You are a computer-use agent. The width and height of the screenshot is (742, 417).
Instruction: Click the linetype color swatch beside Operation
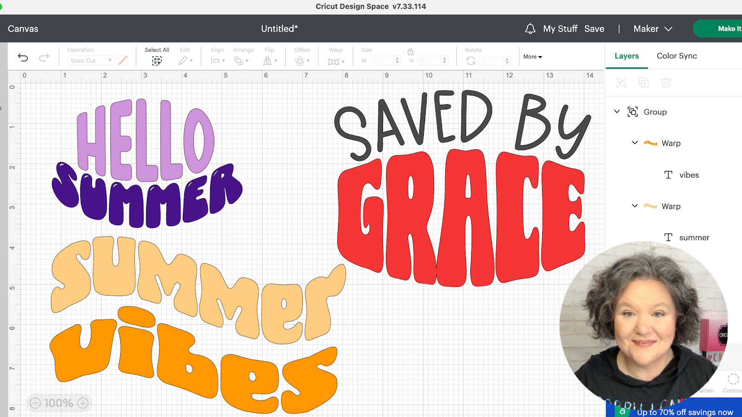point(123,60)
